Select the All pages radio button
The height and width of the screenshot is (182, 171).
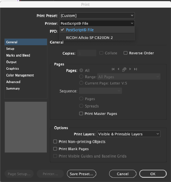point(81,70)
